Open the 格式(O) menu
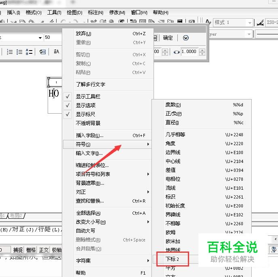Screen dimensions: 278x277 pyautogui.click(x=34, y=13)
